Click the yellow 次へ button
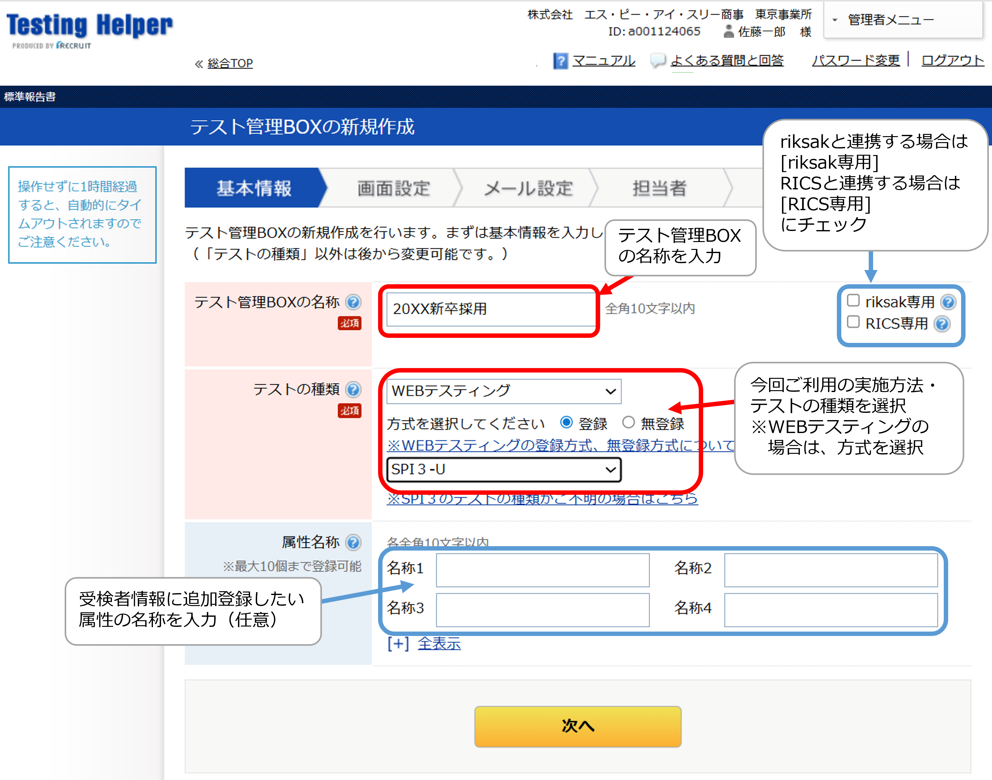Screen dimensions: 992x780 click(578, 726)
